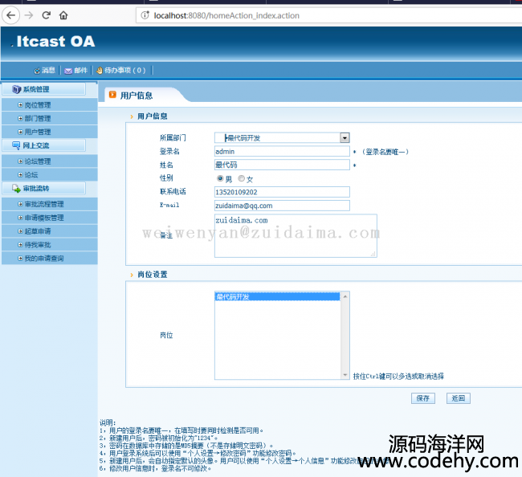
Task: Click the 返回 back button
Action: pos(458,398)
